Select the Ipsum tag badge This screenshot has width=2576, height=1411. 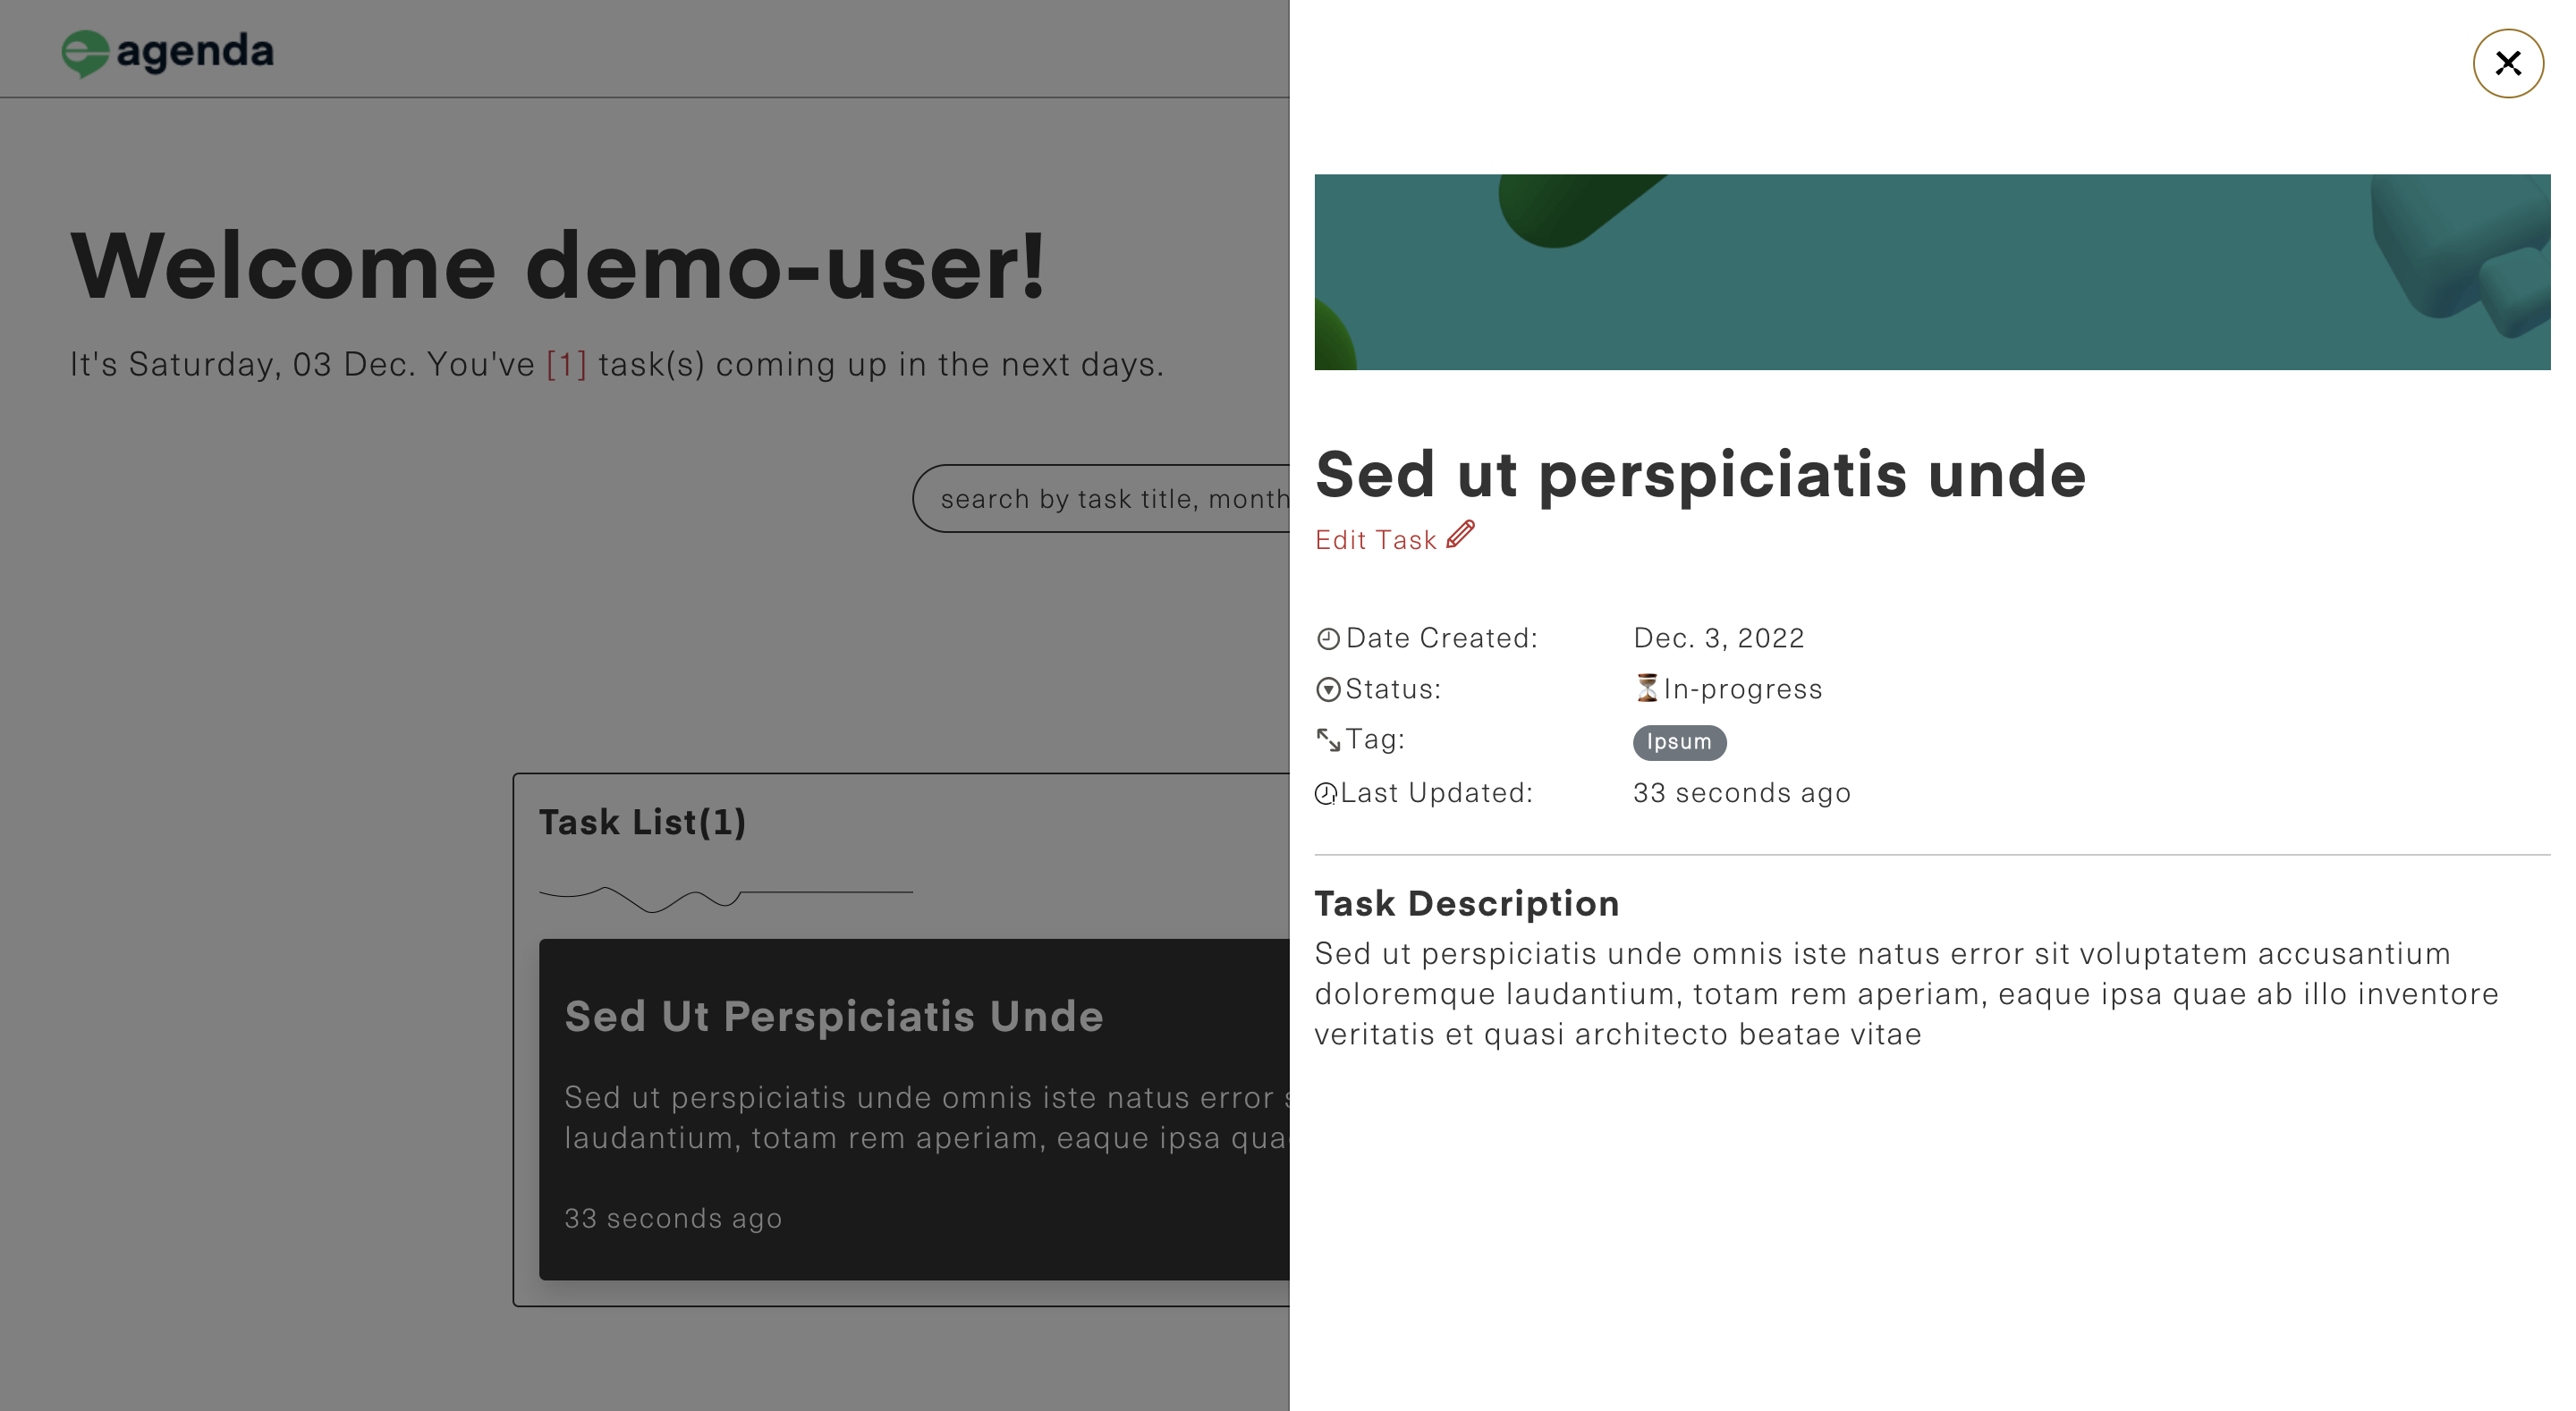click(x=1679, y=742)
